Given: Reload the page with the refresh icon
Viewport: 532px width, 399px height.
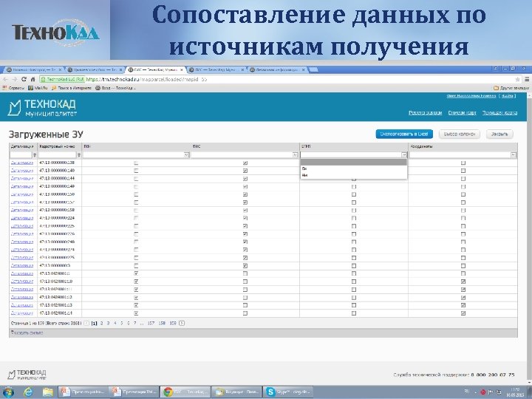Looking at the screenshot, I should point(24,79).
